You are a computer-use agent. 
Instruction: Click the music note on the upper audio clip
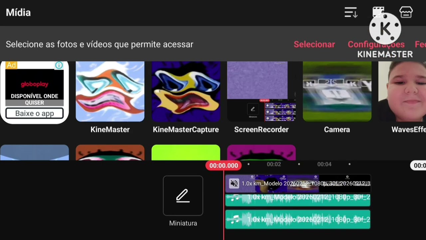coord(235,198)
